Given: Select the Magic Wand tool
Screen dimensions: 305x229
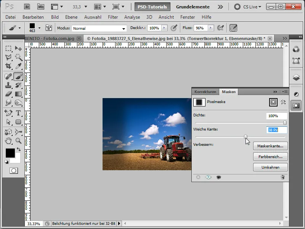Looking at the screenshot, I should click(x=18, y=57).
